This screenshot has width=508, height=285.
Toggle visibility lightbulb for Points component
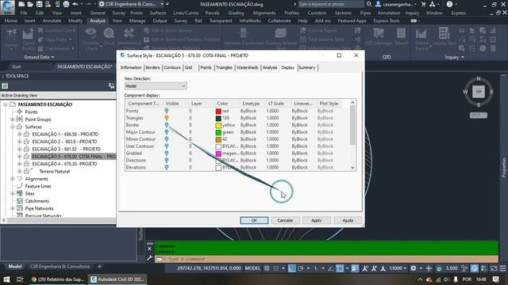click(167, 111)
